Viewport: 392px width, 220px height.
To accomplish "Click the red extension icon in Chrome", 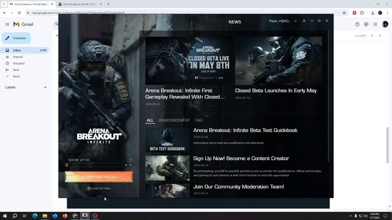I will (354, 13).
